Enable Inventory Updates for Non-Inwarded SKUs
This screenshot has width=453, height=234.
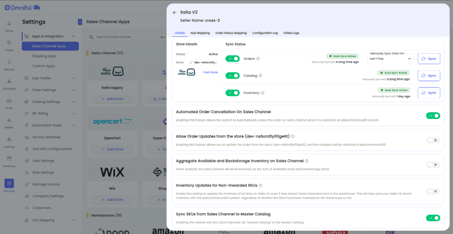pyautogui.click(x=433, y=191)
